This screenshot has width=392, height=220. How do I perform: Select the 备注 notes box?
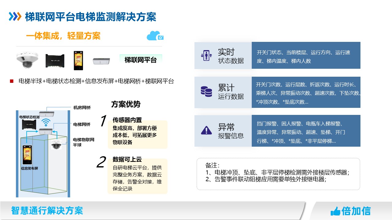coord(278,174)
